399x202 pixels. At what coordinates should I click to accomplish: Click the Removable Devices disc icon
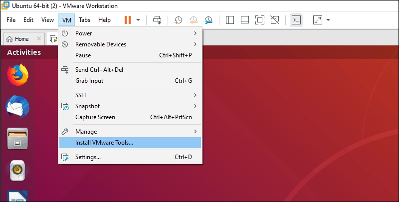point(65,44)
